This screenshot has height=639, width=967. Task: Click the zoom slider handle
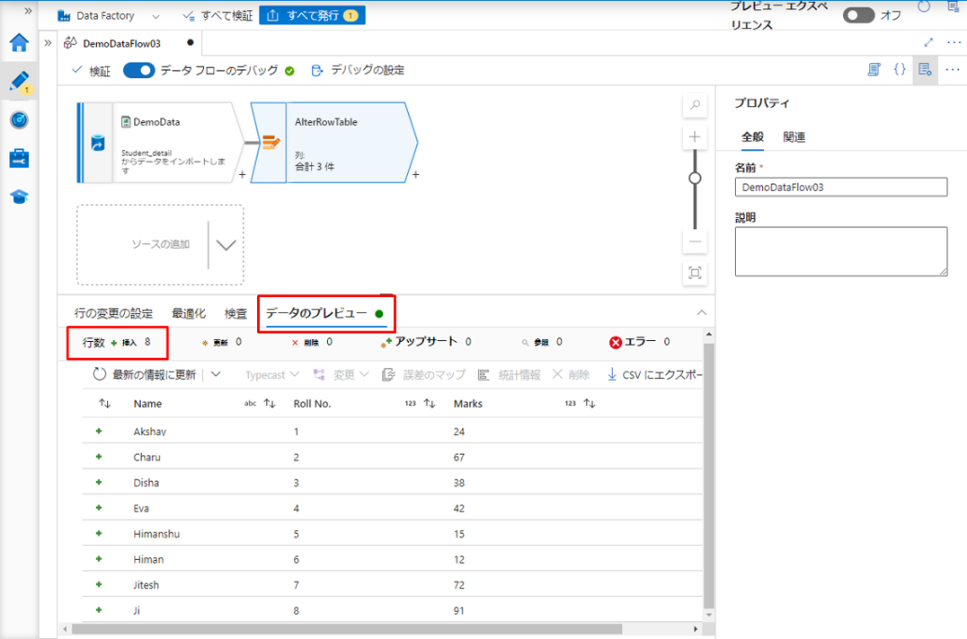tap(695, 178)
